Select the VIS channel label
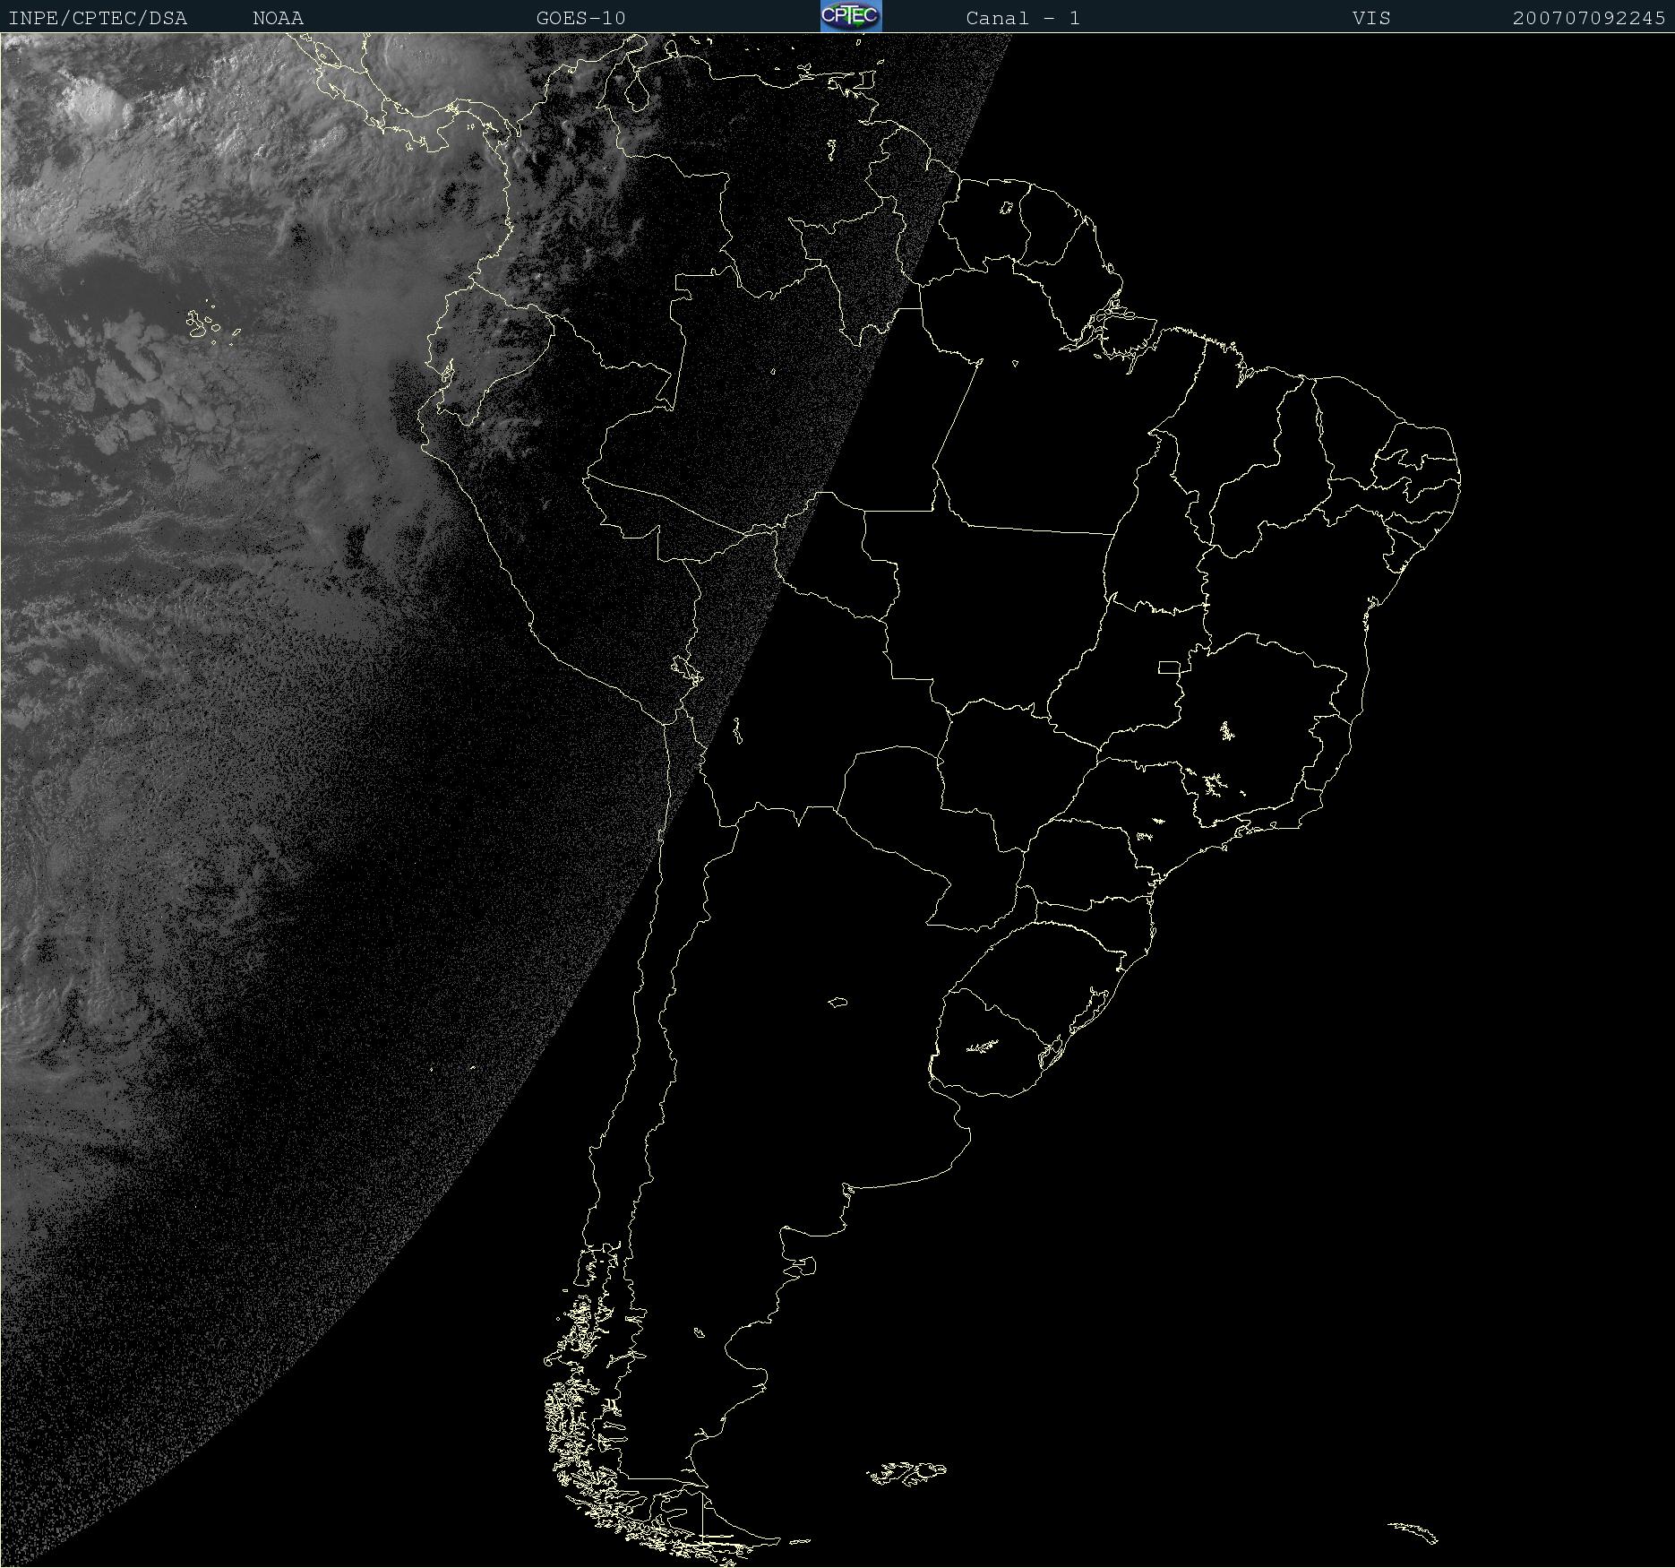1675x1568 pixels. 1371,18
